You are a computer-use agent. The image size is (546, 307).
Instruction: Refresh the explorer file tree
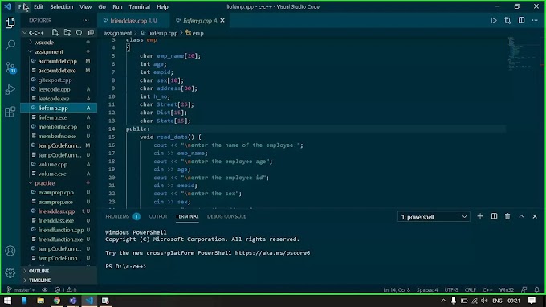[x=79, y=32]
